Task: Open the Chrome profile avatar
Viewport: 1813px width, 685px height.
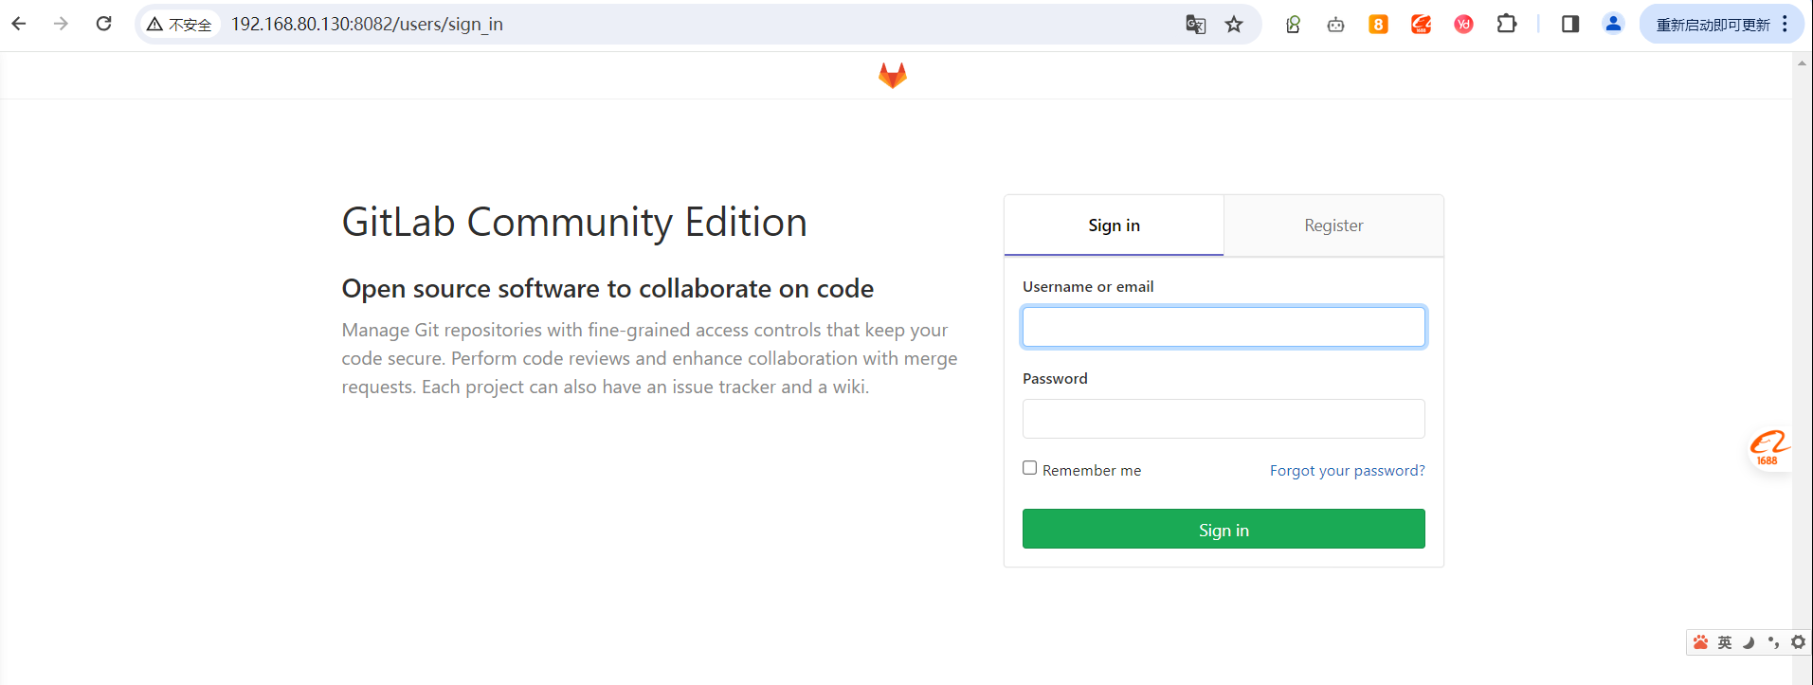Action: click(x=1613, y=25)
